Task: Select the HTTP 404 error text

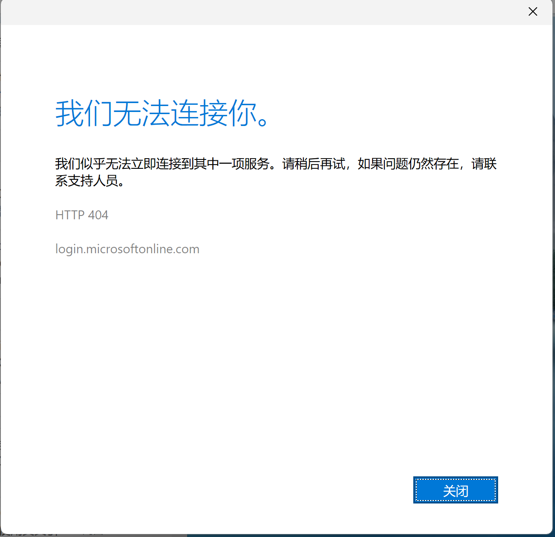Action: coord(82,215)
